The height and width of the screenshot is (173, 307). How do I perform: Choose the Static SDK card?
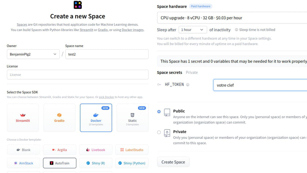coord(132,118)
